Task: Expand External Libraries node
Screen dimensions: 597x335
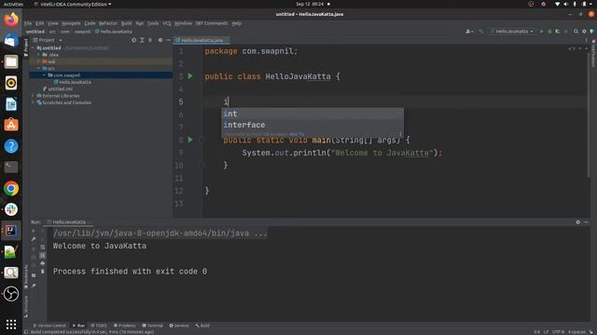Action: point(34,96)
